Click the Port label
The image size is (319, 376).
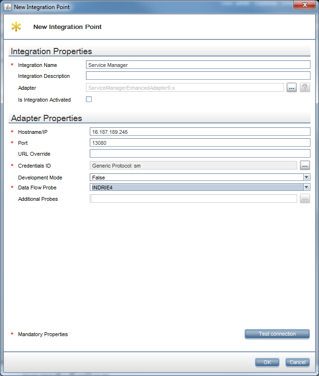(x=23, y=143)
